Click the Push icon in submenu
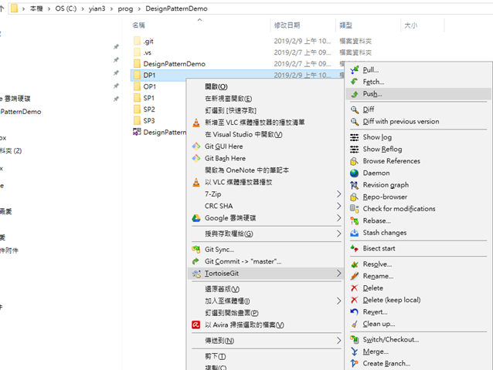 click(x=355, y=94)
